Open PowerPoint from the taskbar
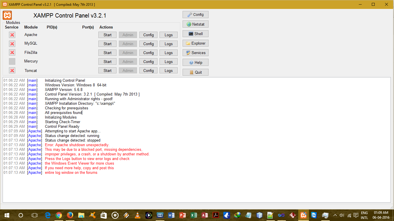The width and height of the screenshot is (394, 221). (183, 215)
